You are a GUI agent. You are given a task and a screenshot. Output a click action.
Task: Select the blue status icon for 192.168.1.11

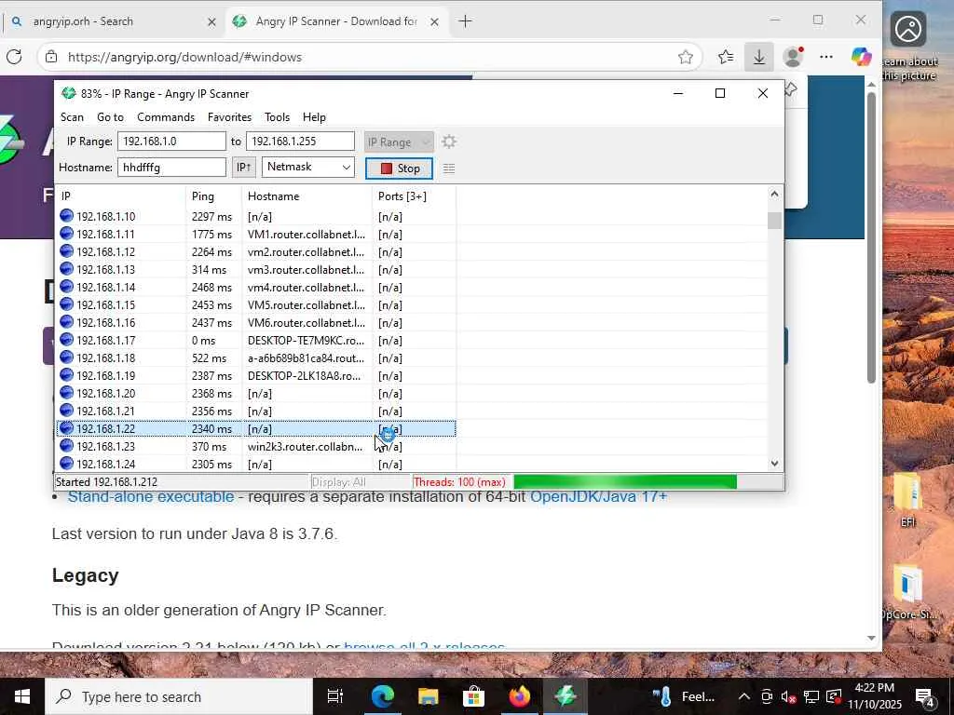click(x=66, y=234)
